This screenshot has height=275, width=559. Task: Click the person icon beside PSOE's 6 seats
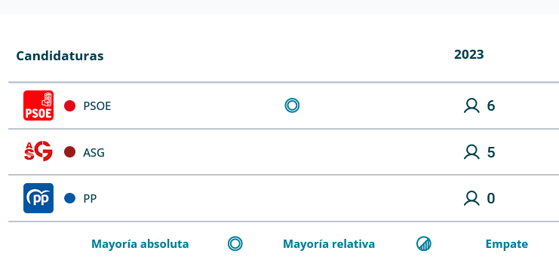tap(471, 105)
